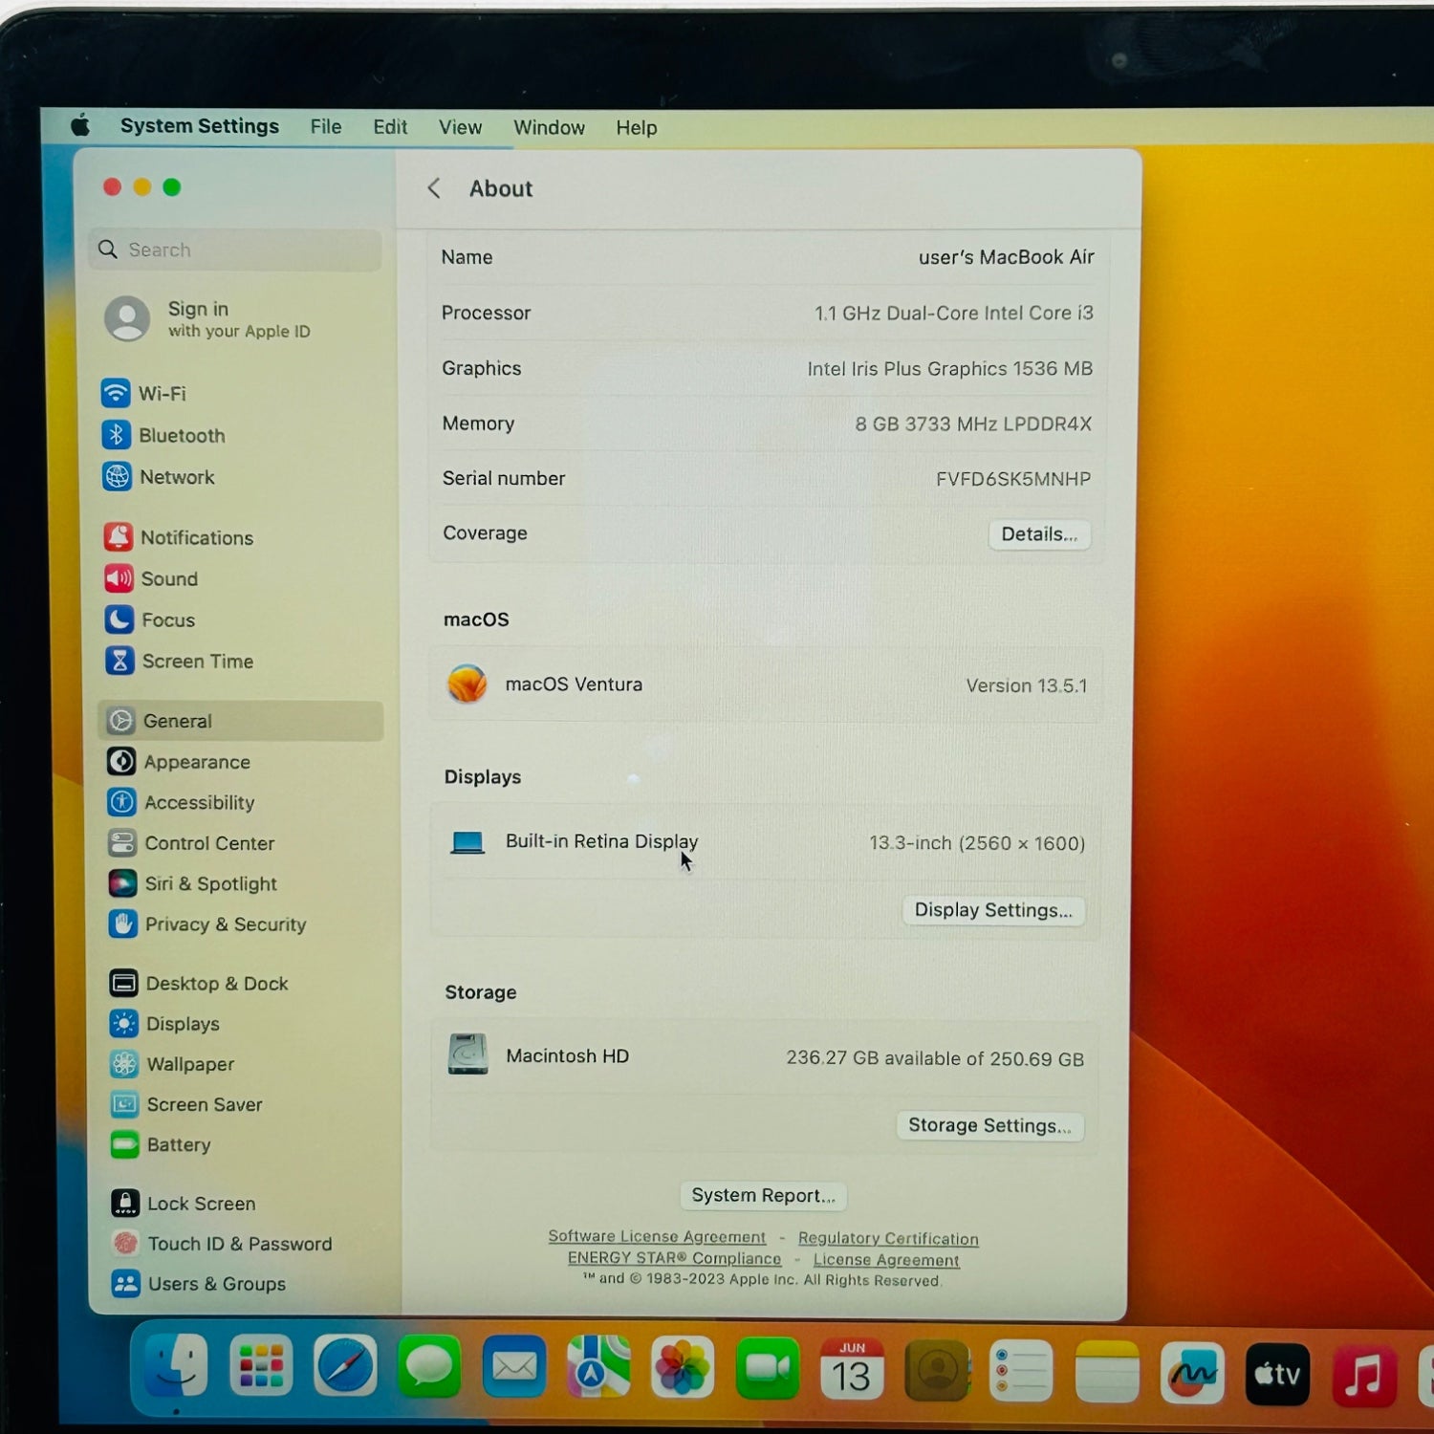The height and width of the screenshot is (1434, 1434).
Task: Open the Control Center icon
Action: pos(122,843)
